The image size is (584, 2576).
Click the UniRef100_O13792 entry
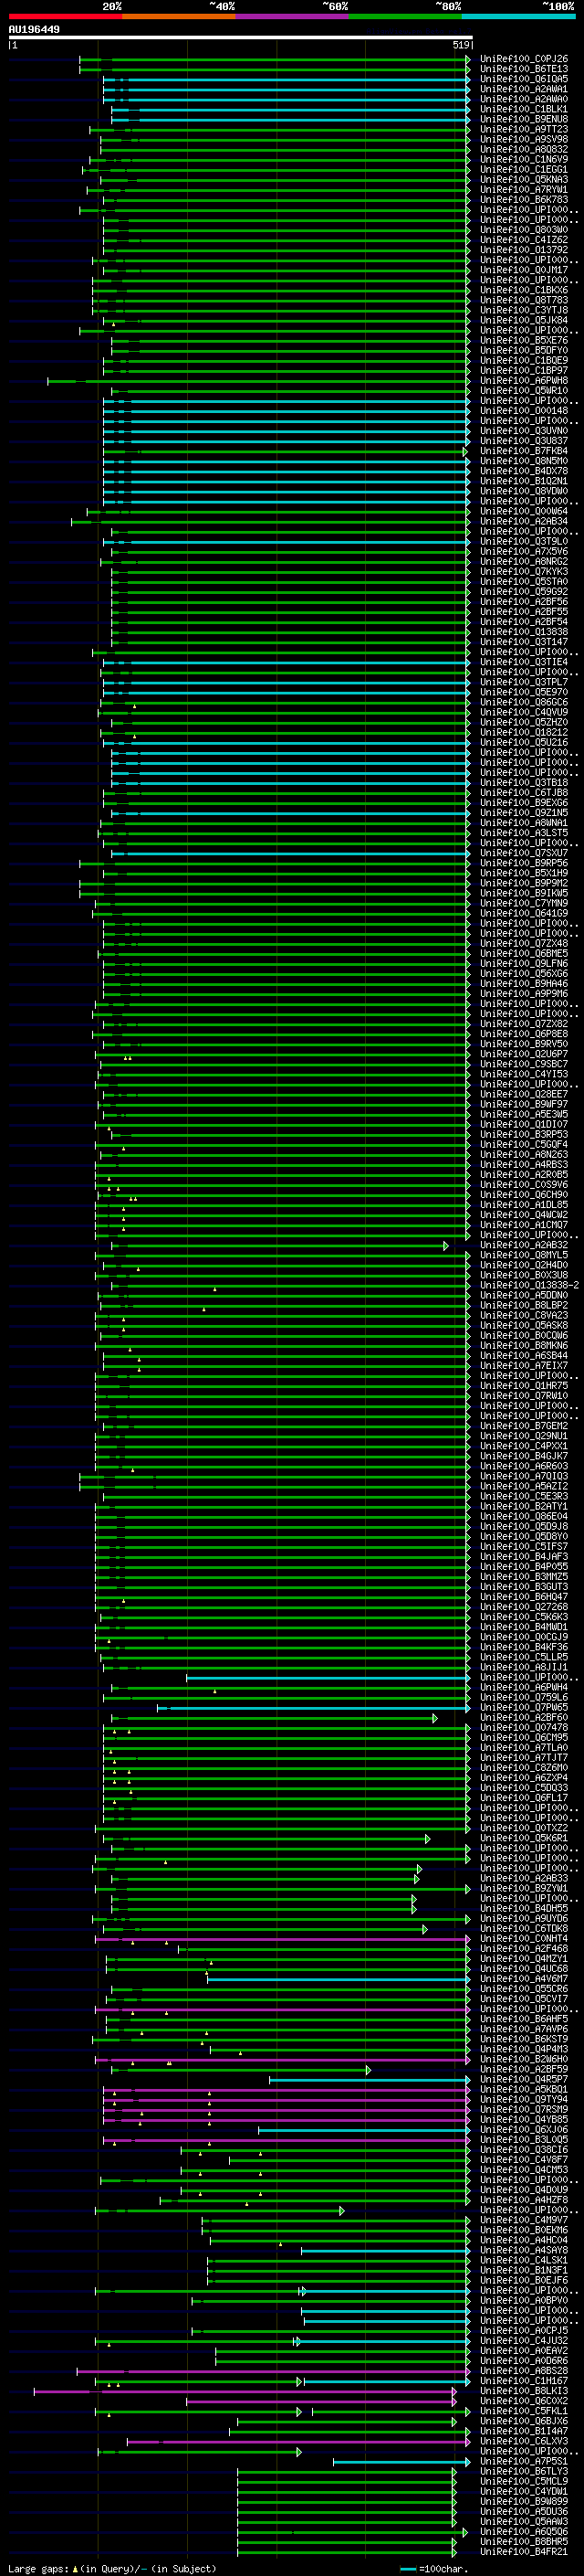coord(523,250)
